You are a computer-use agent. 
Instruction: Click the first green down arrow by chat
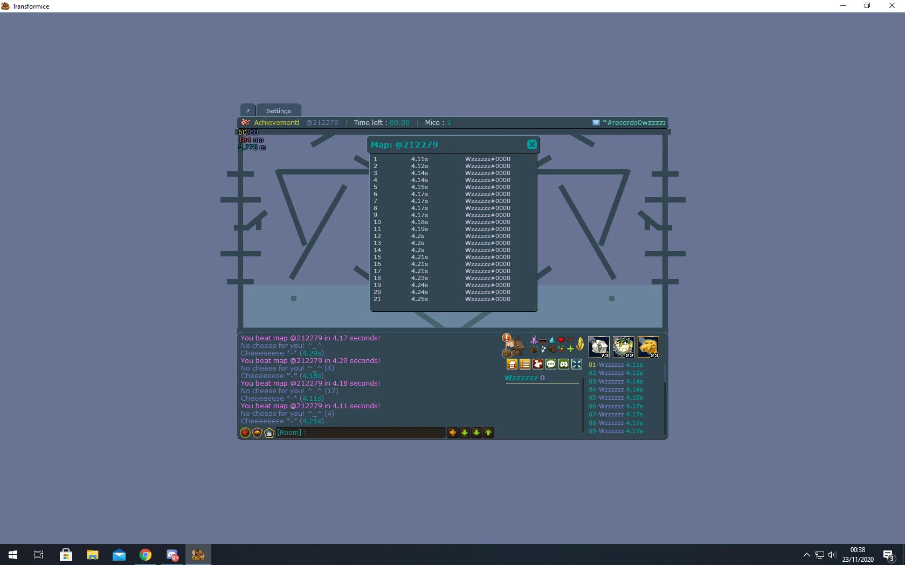coord(465,433)
